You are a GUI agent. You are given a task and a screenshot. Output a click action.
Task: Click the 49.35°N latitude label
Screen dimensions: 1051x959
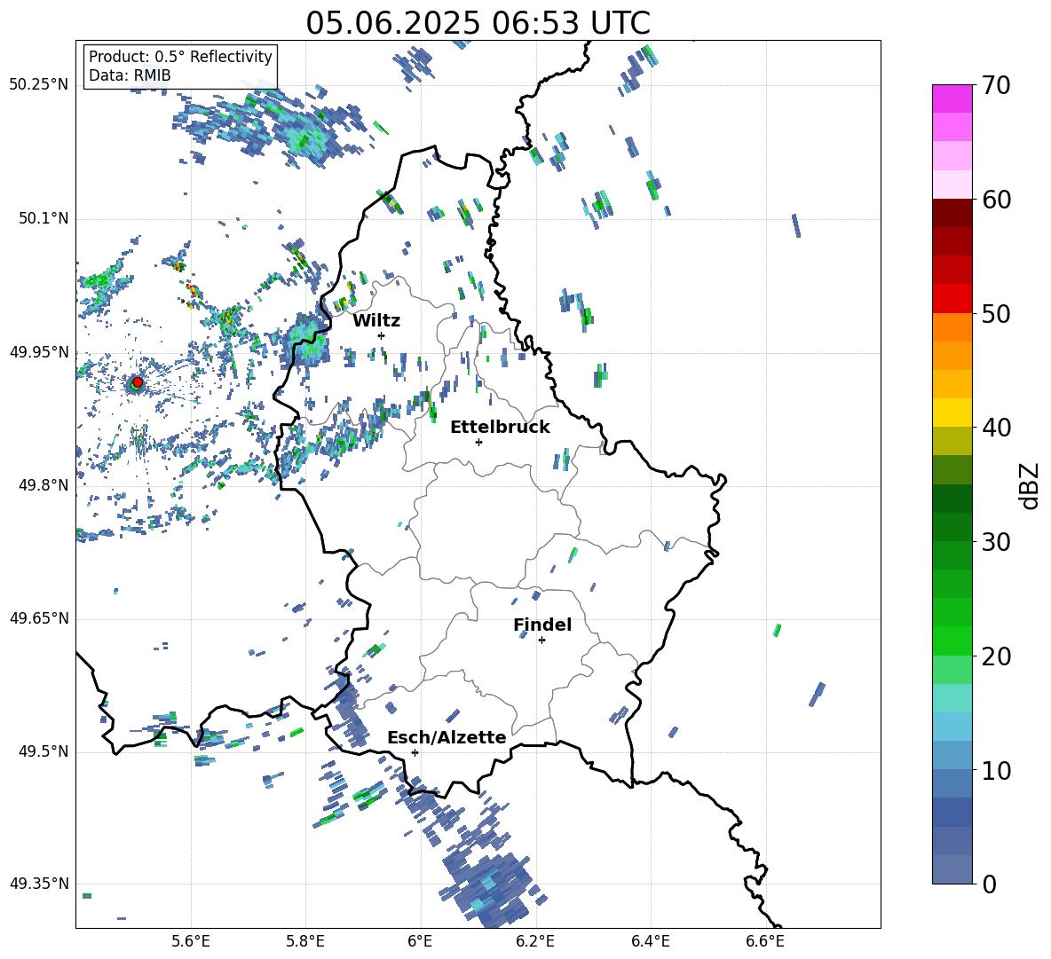click(x=39, y=884)
